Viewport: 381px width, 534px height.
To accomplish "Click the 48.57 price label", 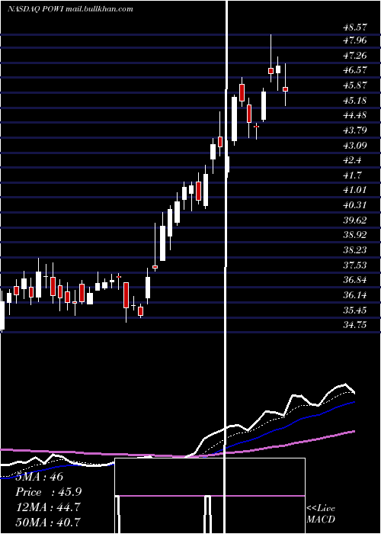I will 355,26.
